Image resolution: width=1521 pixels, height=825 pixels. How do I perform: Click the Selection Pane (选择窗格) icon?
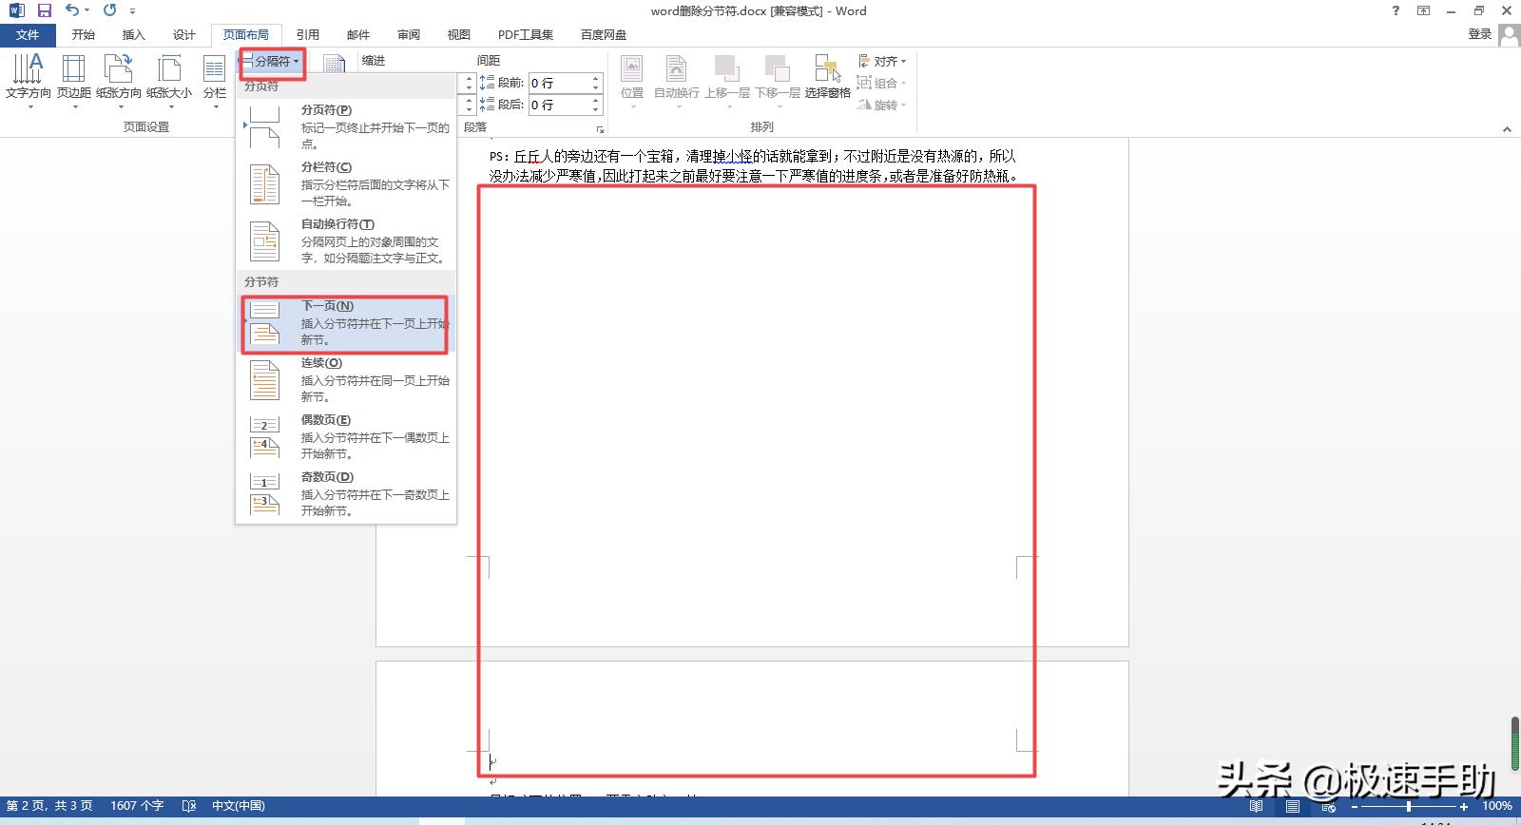[x=827, y=76]
